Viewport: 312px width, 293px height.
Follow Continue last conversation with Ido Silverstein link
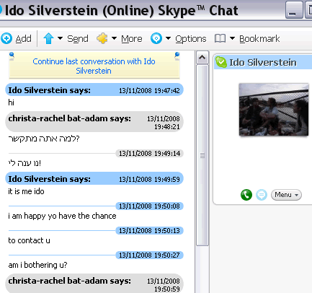click(x=94, y=66)
